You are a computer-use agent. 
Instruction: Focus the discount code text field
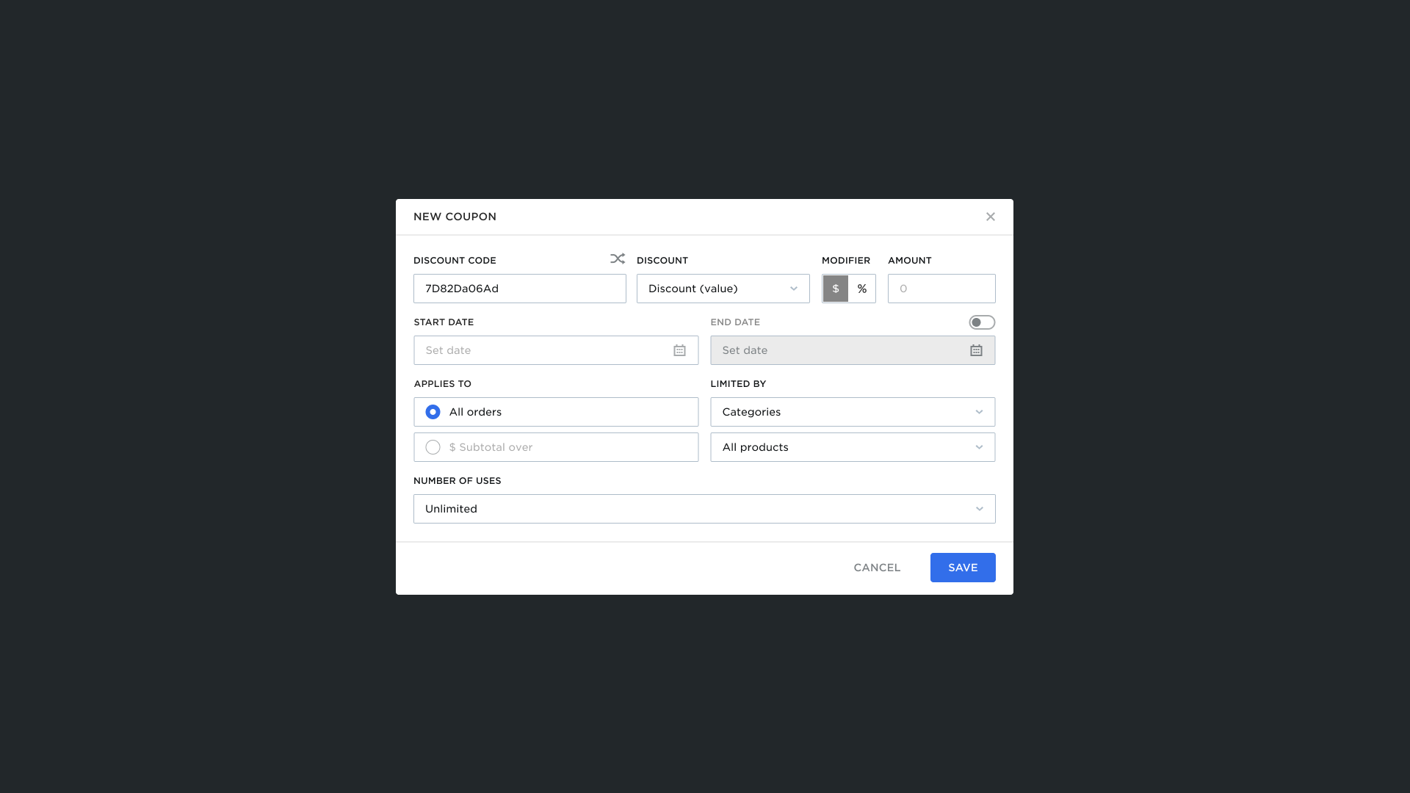519,289
